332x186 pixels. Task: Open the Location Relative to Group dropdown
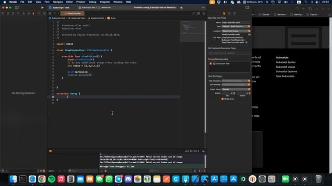click(236, 31)
